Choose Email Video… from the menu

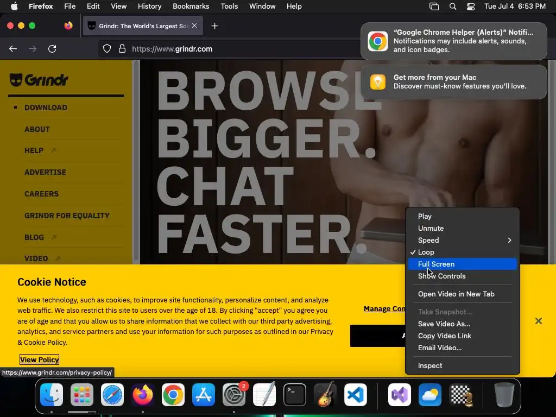point(463,348)
